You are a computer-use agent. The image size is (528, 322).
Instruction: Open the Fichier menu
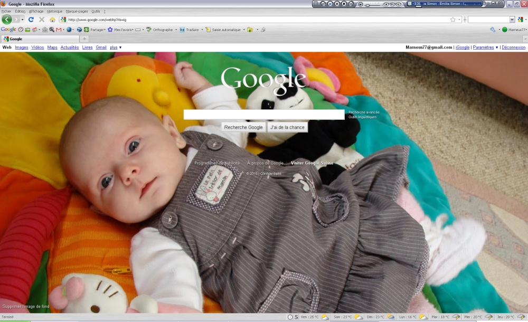(6, 11)
